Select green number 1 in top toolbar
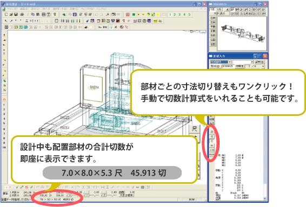306x207 pixels. 170,15
